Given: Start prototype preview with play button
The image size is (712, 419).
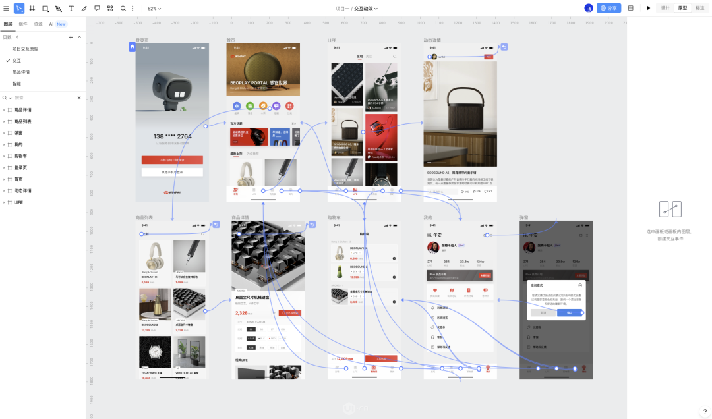Looking at the screenshot, I should [x=648, y=8].
